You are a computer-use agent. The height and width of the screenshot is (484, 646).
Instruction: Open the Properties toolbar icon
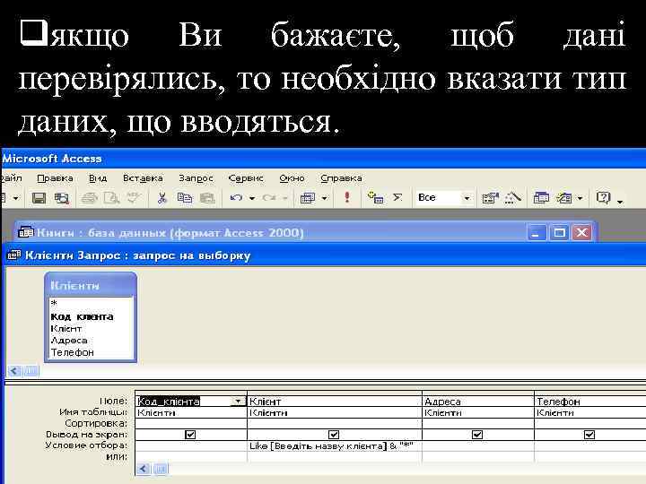click(490, 198)
